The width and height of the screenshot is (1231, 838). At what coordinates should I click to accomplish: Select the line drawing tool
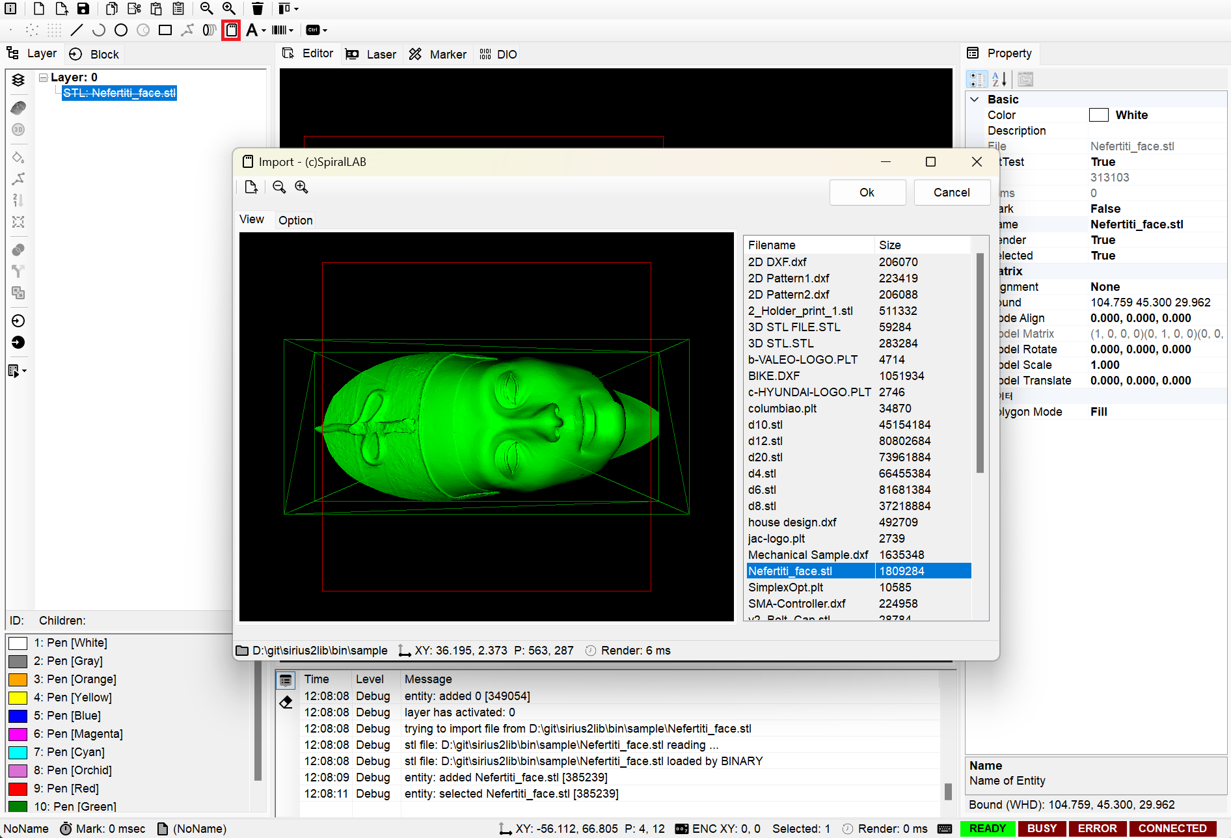tap(77, 30)
